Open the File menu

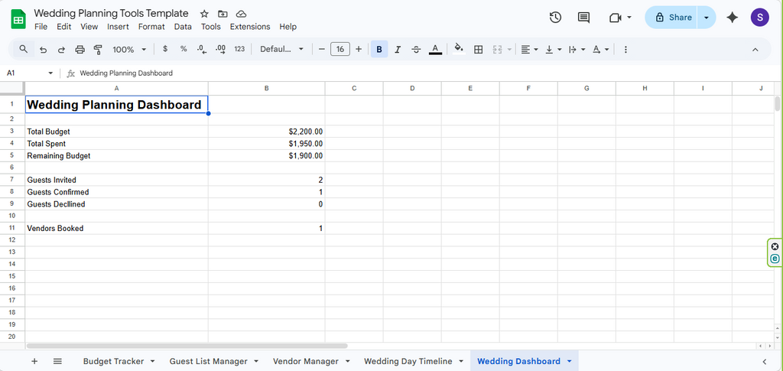tap(41, 27)
